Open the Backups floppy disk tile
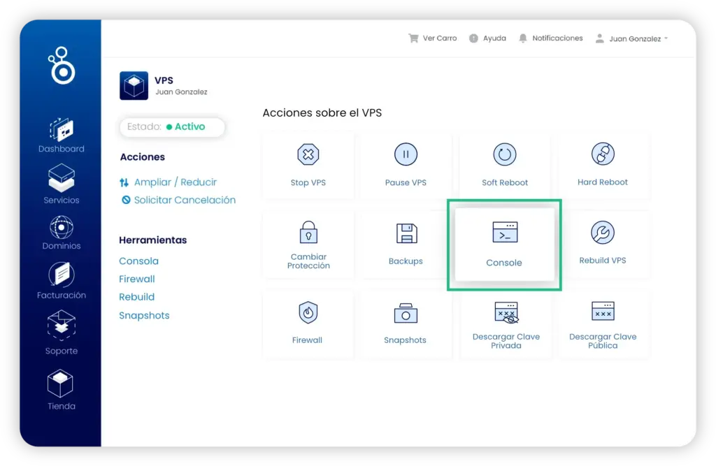Screen dimensions: 716x466 (406, 245)
